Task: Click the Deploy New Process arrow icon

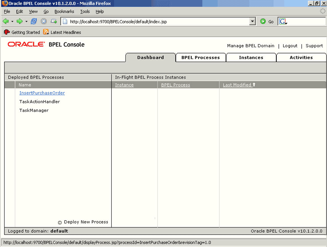Action: 60,223
